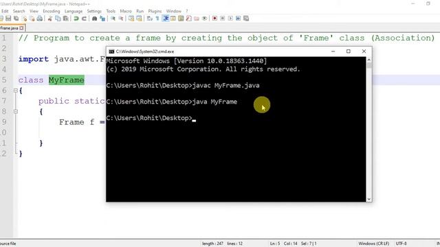This screenshot has height=247, width=440.
Task: Open Find with the binoculars icon
Action: (x=95, y=19)
